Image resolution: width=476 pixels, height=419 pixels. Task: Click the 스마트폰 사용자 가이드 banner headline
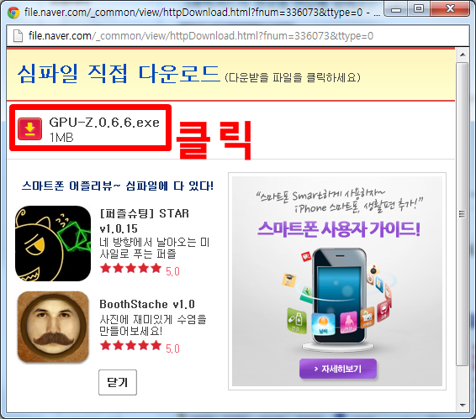pyautogui.click(x=339, y=229)
